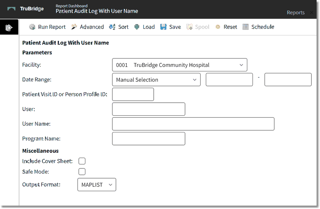Image resolution: width=320 pixels, height=209 pixels.
Task: Click the Include Cover Sheet: label
Action: [47, 161]
